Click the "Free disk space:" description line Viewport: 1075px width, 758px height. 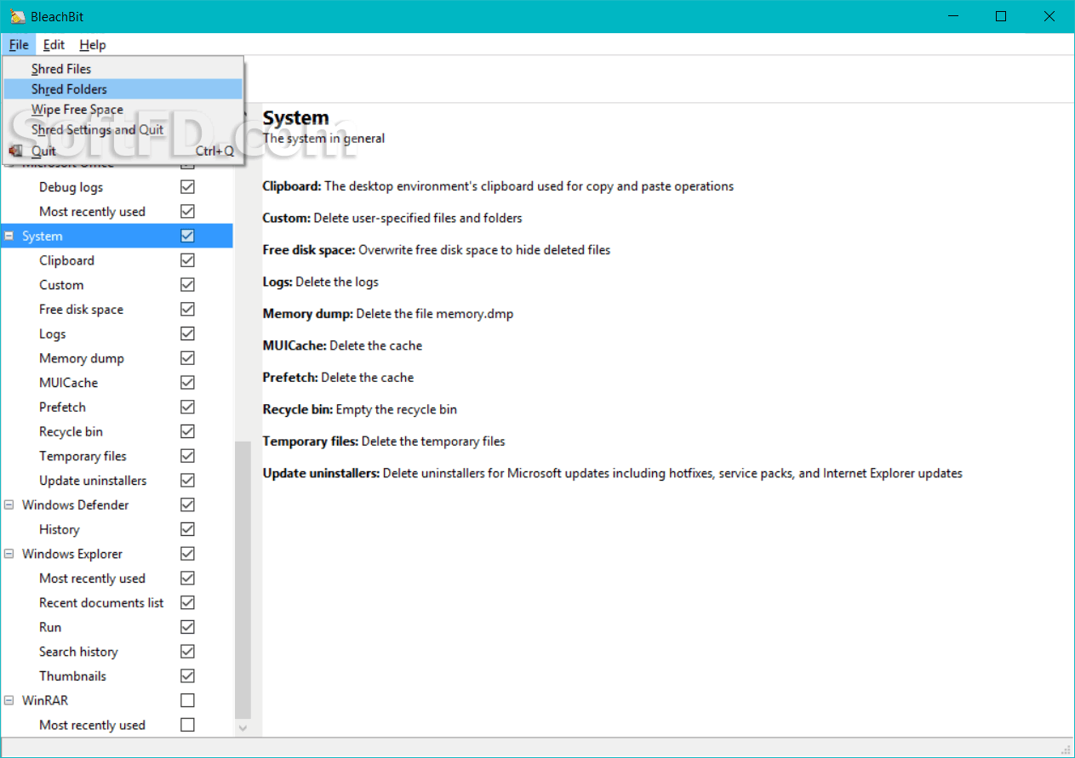pos(437,250)
